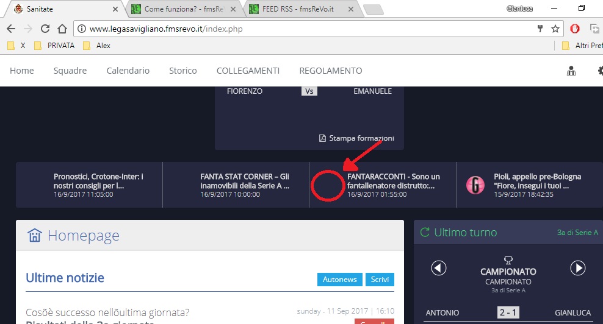603x324 pixels.
Task: Switch to the 'Come funziona?' tab
Action: click(184, 9)
